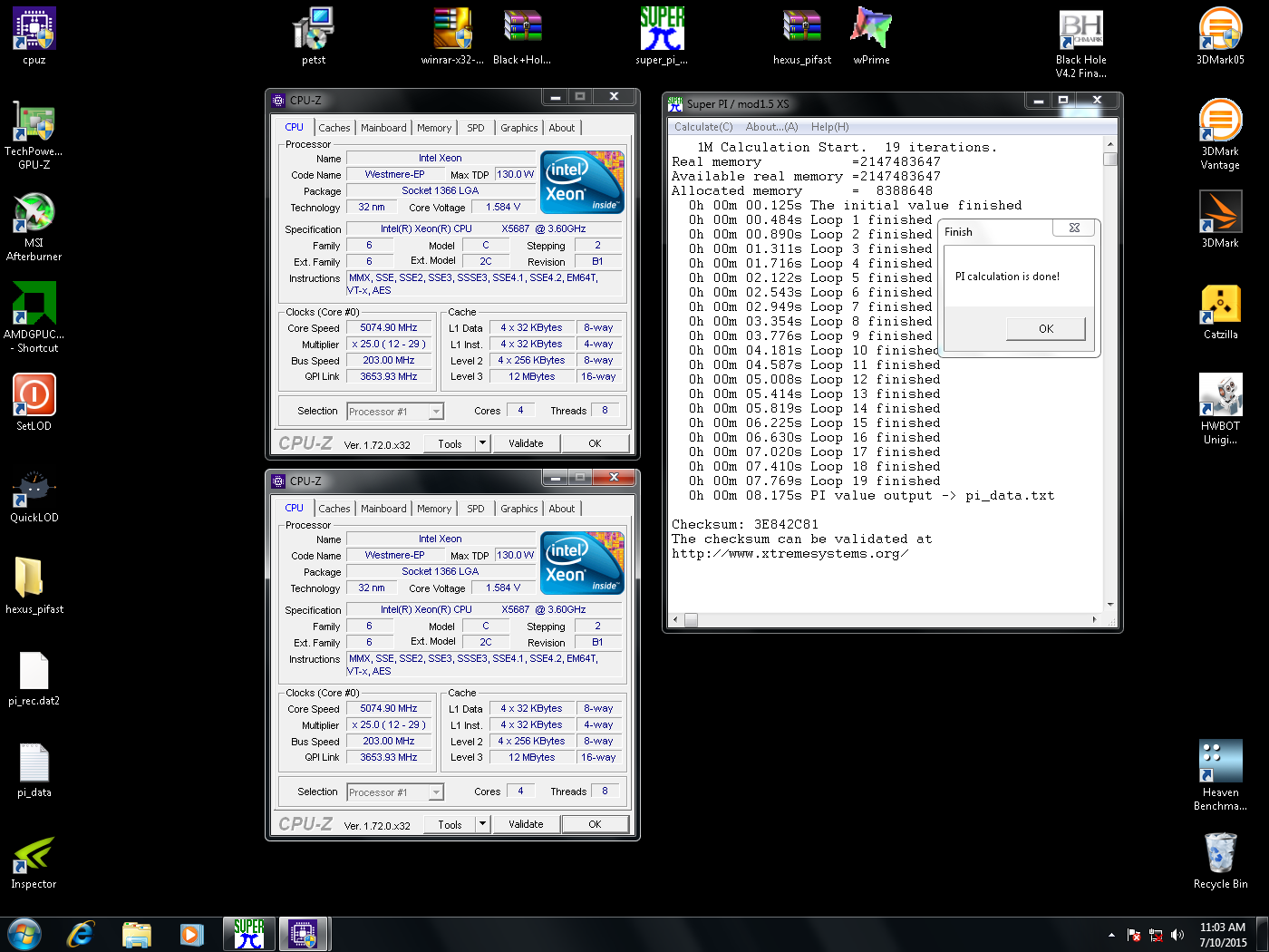Launch the NVIDIA Inspector shortcut

coord(34,861)
